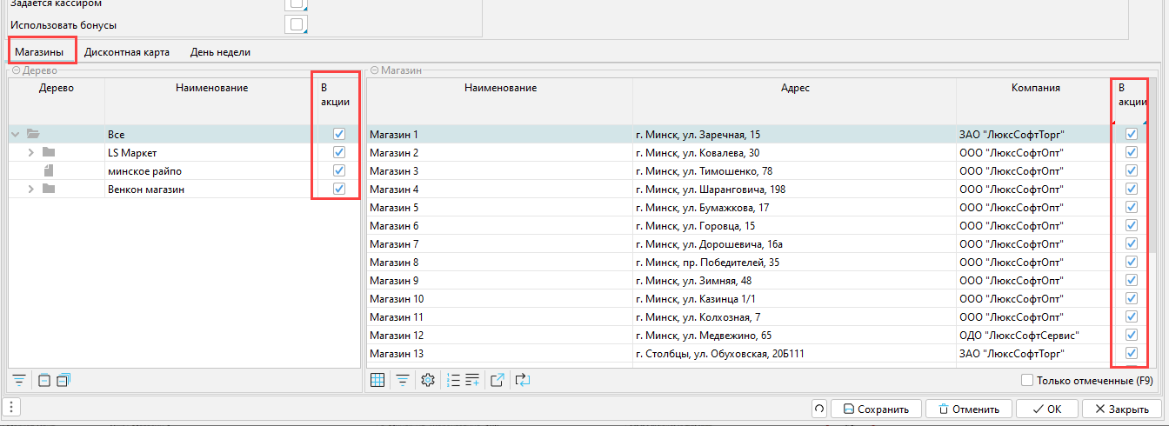Switch to the Дисконтная карта tab
This screenshot has height=426, width=1169.
(x=127, y=52)
